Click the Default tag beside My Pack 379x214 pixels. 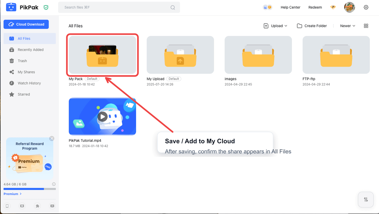92,79
